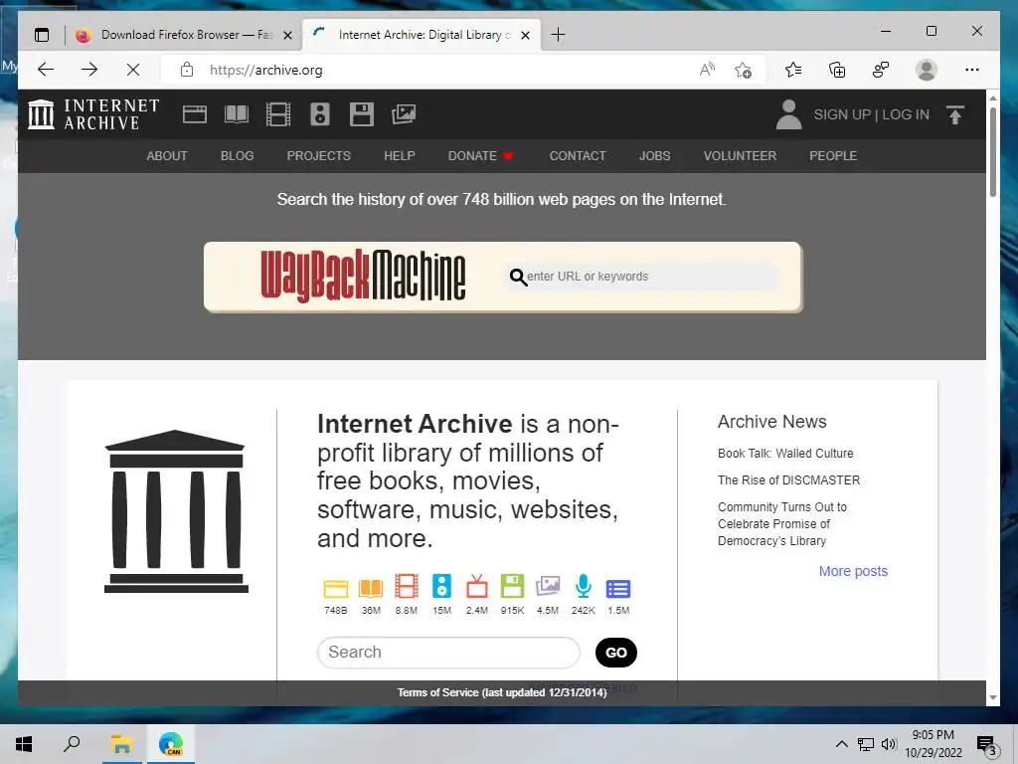This screenshot has width=1018, height=764.
Task: Add this page to favorites star icon
Action: tap(744, 70)
